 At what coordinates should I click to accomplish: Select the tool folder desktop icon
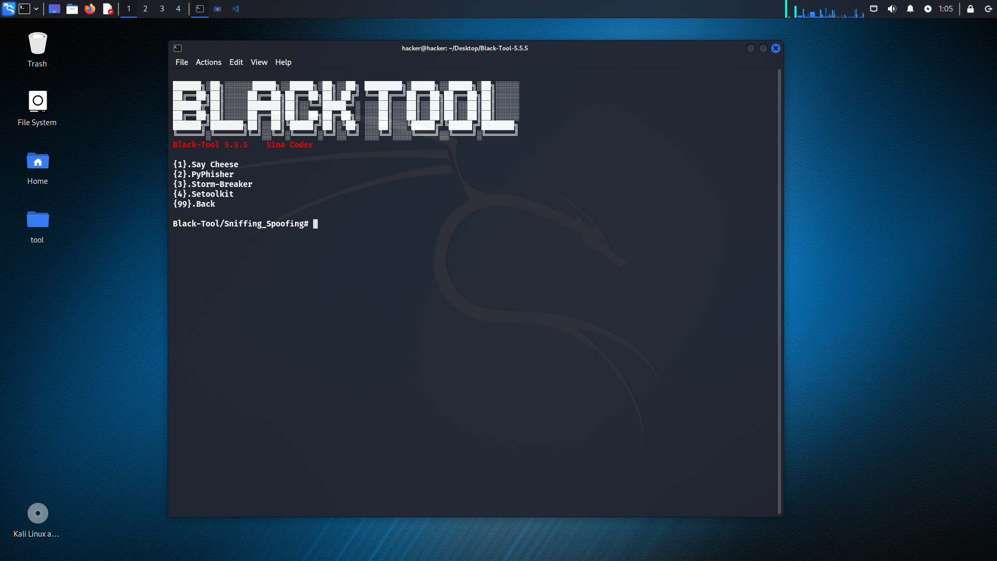37,226
